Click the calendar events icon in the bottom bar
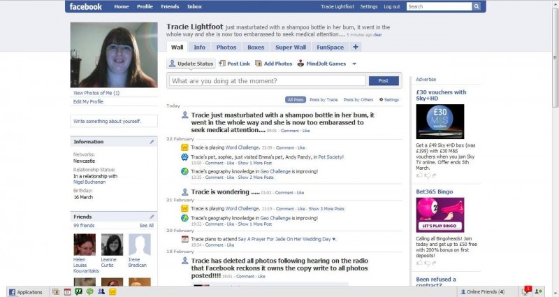 [x=67, y=291]
